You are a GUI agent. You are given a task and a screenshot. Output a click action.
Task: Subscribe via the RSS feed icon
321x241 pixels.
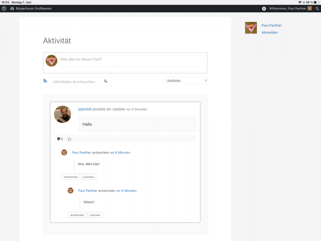click(x=45, y=81)
